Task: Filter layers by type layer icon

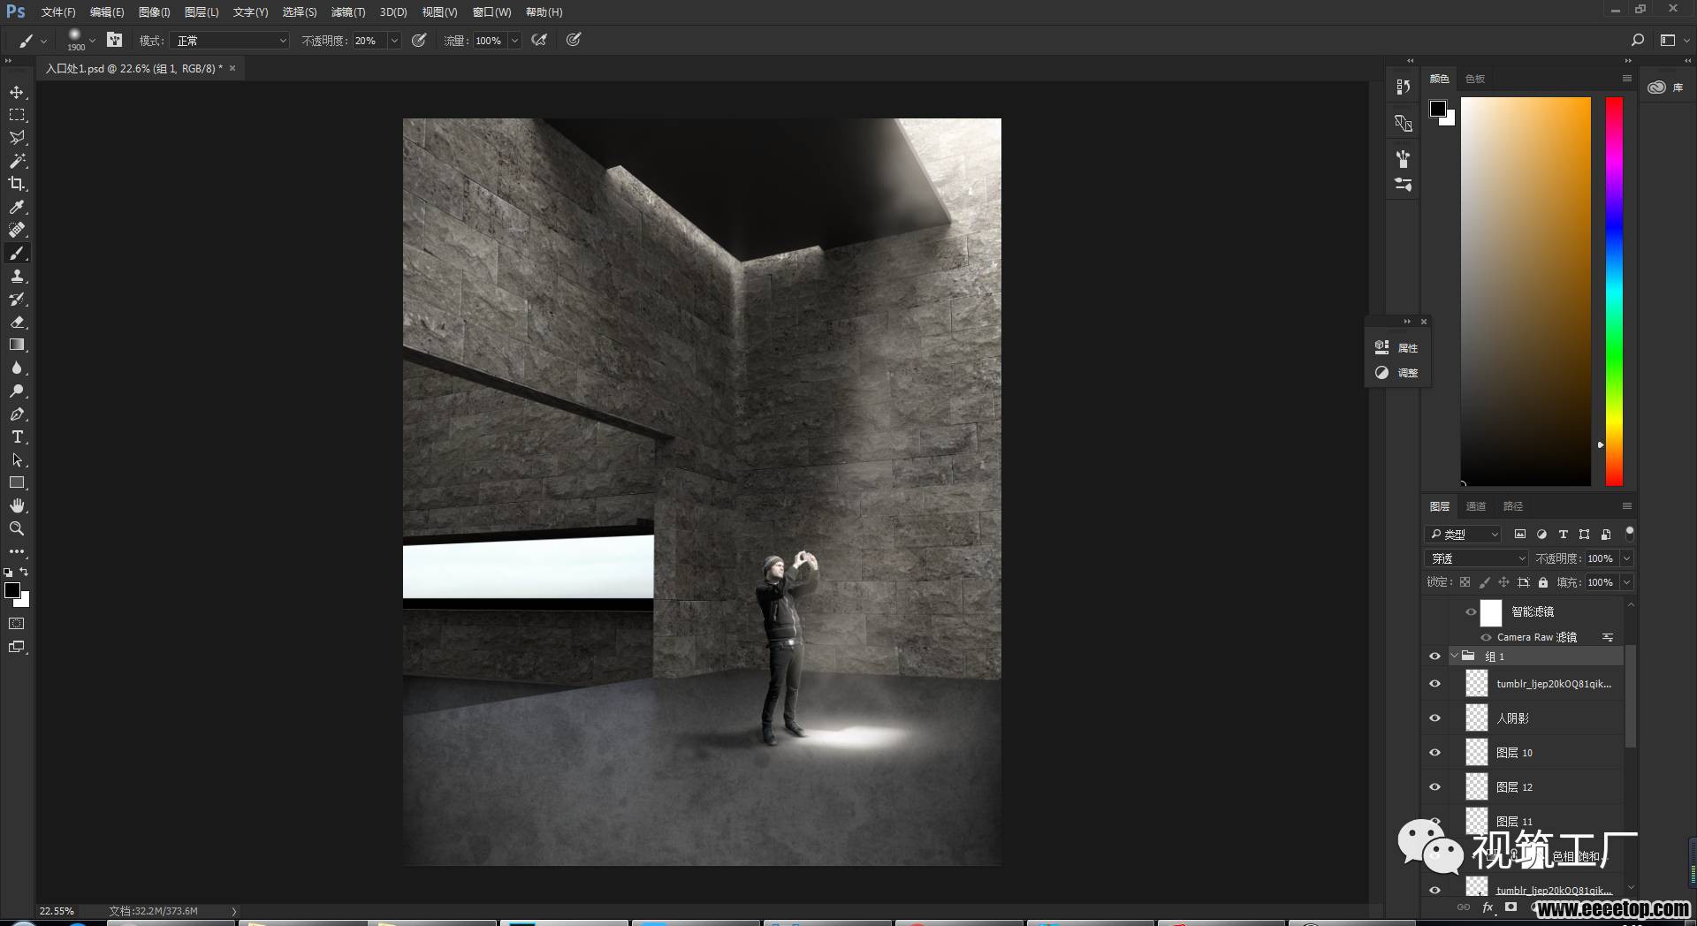Action: click(1563, 534)
